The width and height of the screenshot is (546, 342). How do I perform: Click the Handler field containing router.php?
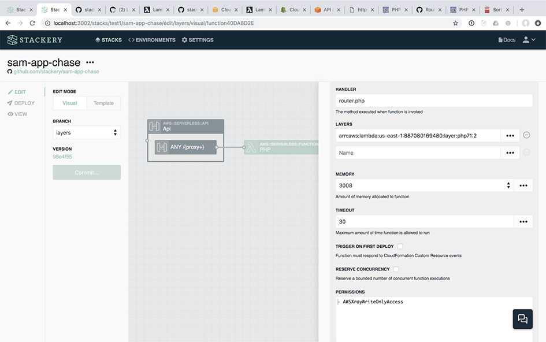[x=434, y=101]
